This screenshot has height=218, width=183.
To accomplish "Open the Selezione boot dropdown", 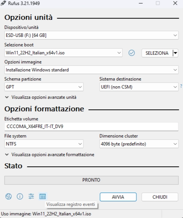I will coord(63,53).
